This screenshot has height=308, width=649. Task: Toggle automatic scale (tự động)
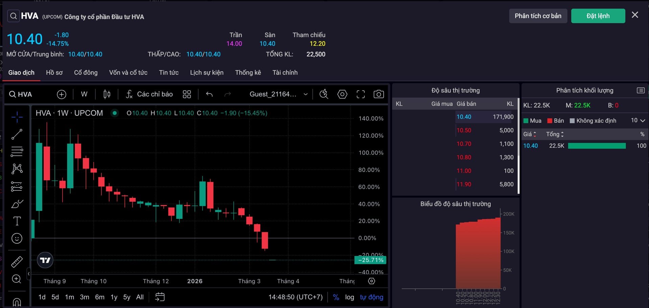(x=371, y=297)
